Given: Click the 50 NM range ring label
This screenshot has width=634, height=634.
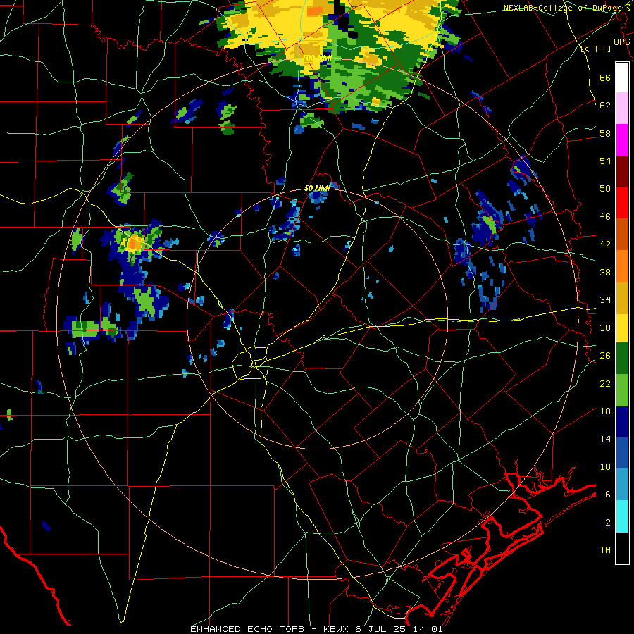Looking at the screenshot, I should pyautogui.click(x=317, y=188).
